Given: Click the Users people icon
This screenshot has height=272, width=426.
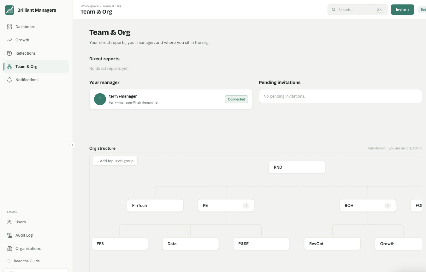Looking at the screenshot, I should 9,222.
